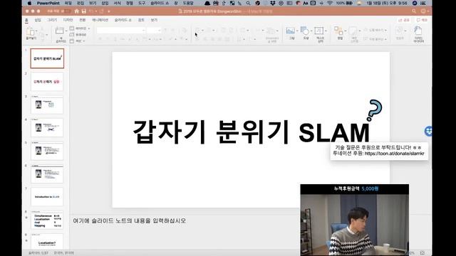Image resolution: width=456 pixels, height=256 pixels.
Task: Click the search magnifier in title bar
Action: point(414,11)
